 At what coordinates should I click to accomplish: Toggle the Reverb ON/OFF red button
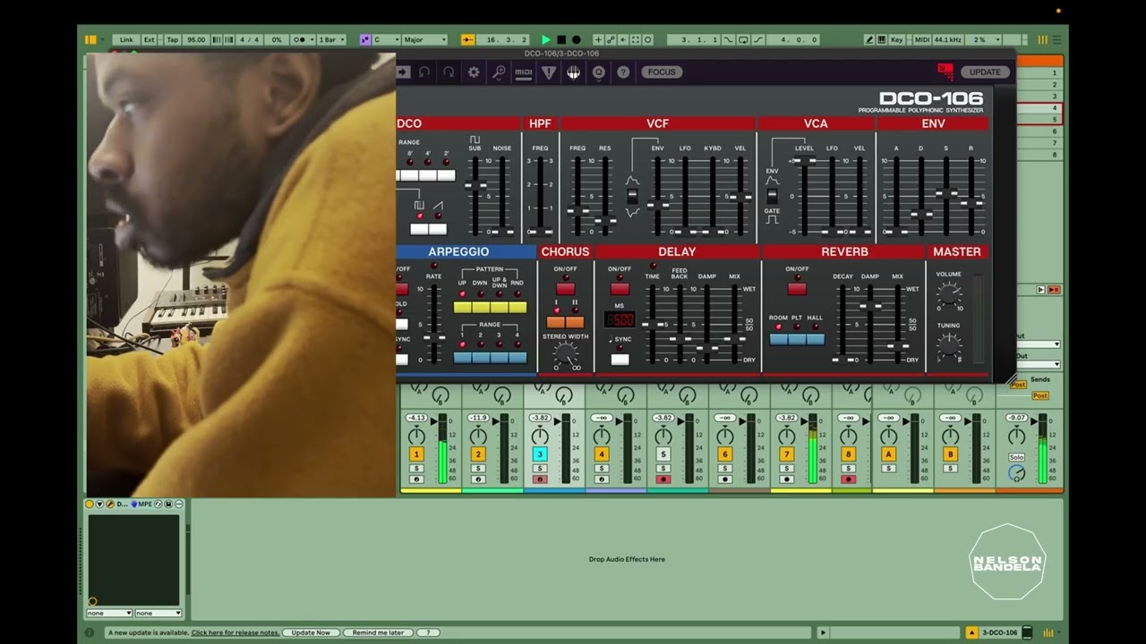coord(797,288)
